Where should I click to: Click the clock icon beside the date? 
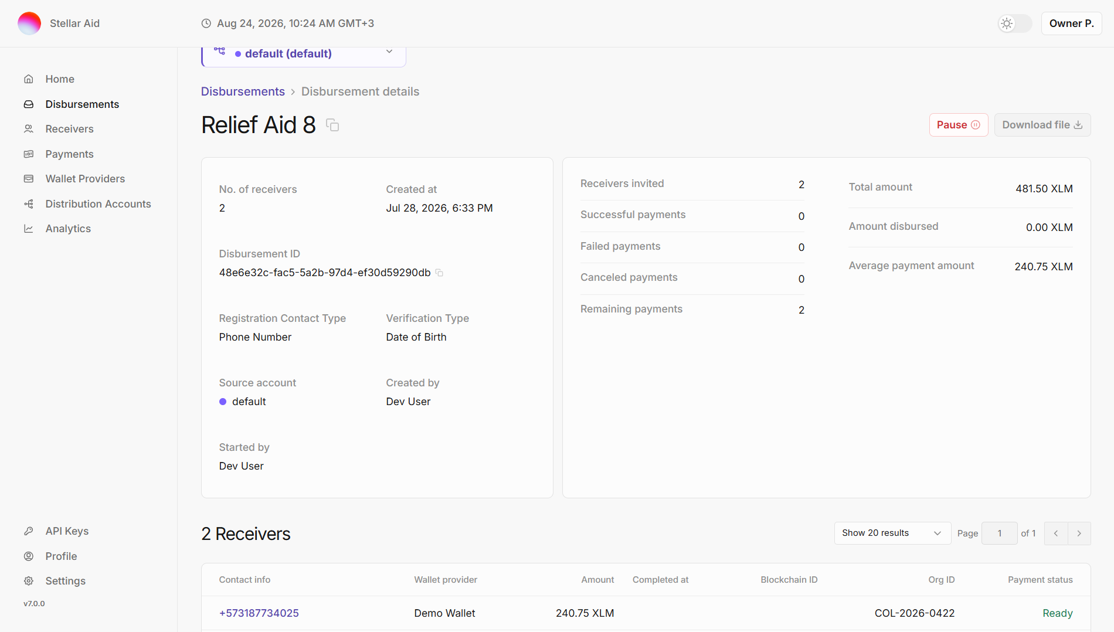click(206, 23)
